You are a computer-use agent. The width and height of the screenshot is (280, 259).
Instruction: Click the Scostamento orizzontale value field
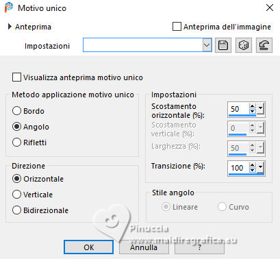tap(238, 109)
